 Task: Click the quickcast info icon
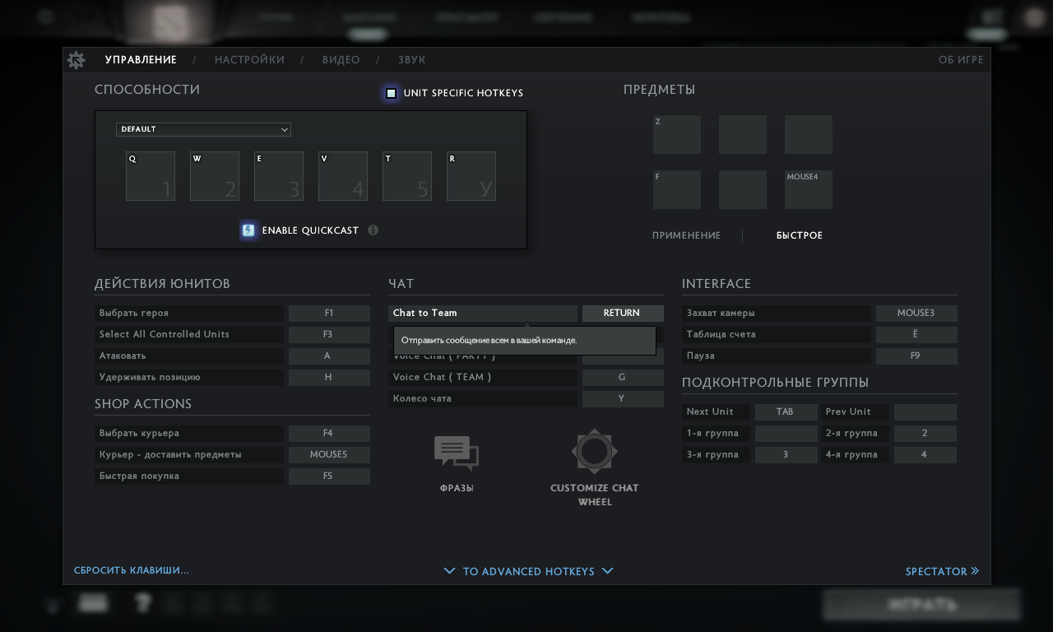coord(373,230)
